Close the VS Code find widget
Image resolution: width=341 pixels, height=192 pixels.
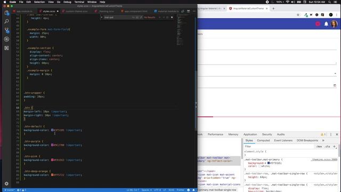point(172,17)
